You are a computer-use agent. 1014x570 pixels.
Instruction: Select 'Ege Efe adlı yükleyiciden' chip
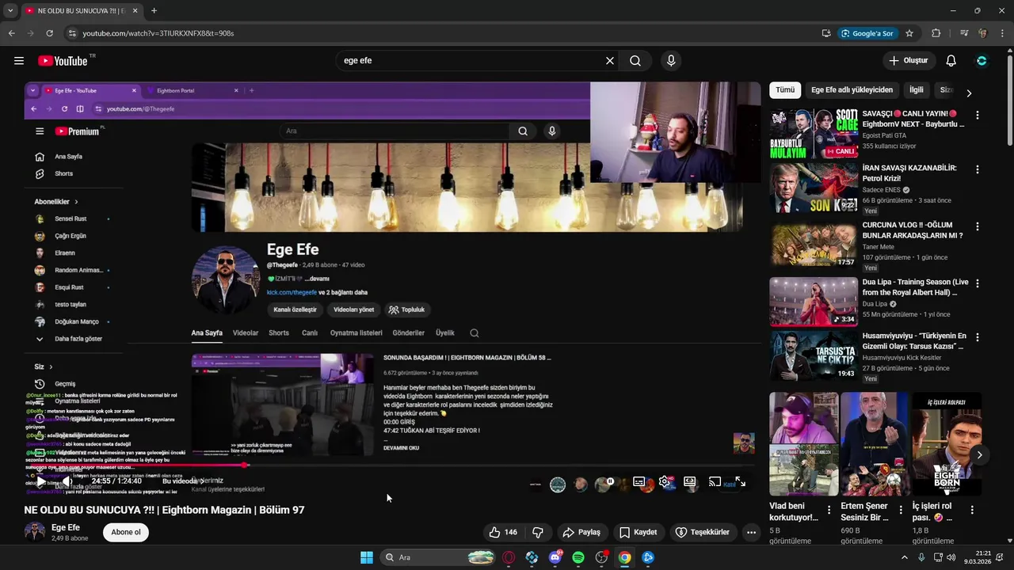tap(852, 90)
